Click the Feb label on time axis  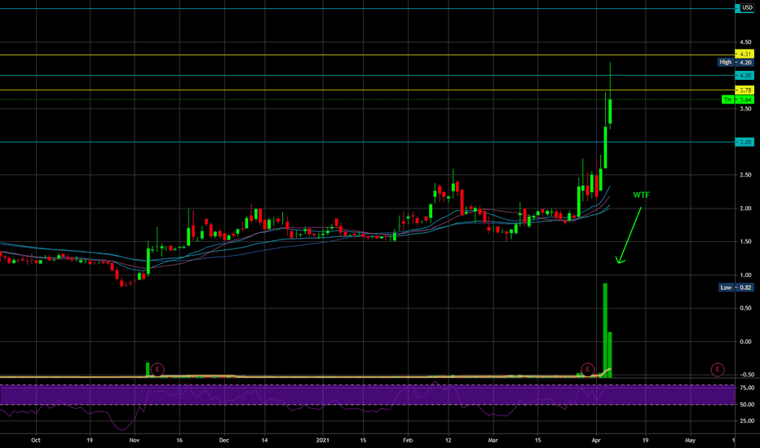point(408,440)
